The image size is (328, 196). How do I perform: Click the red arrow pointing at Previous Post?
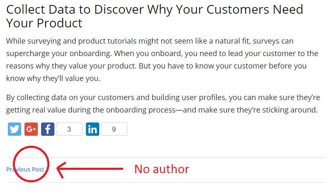point(90,169)
